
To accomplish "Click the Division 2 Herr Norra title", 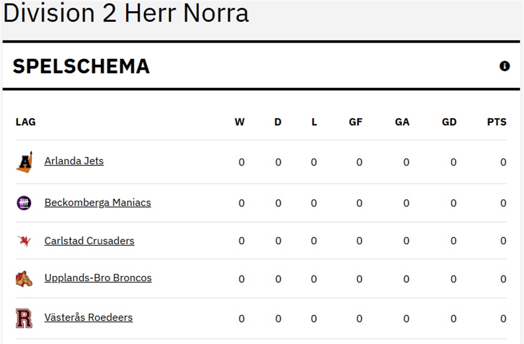I will [x=126, y=13].
